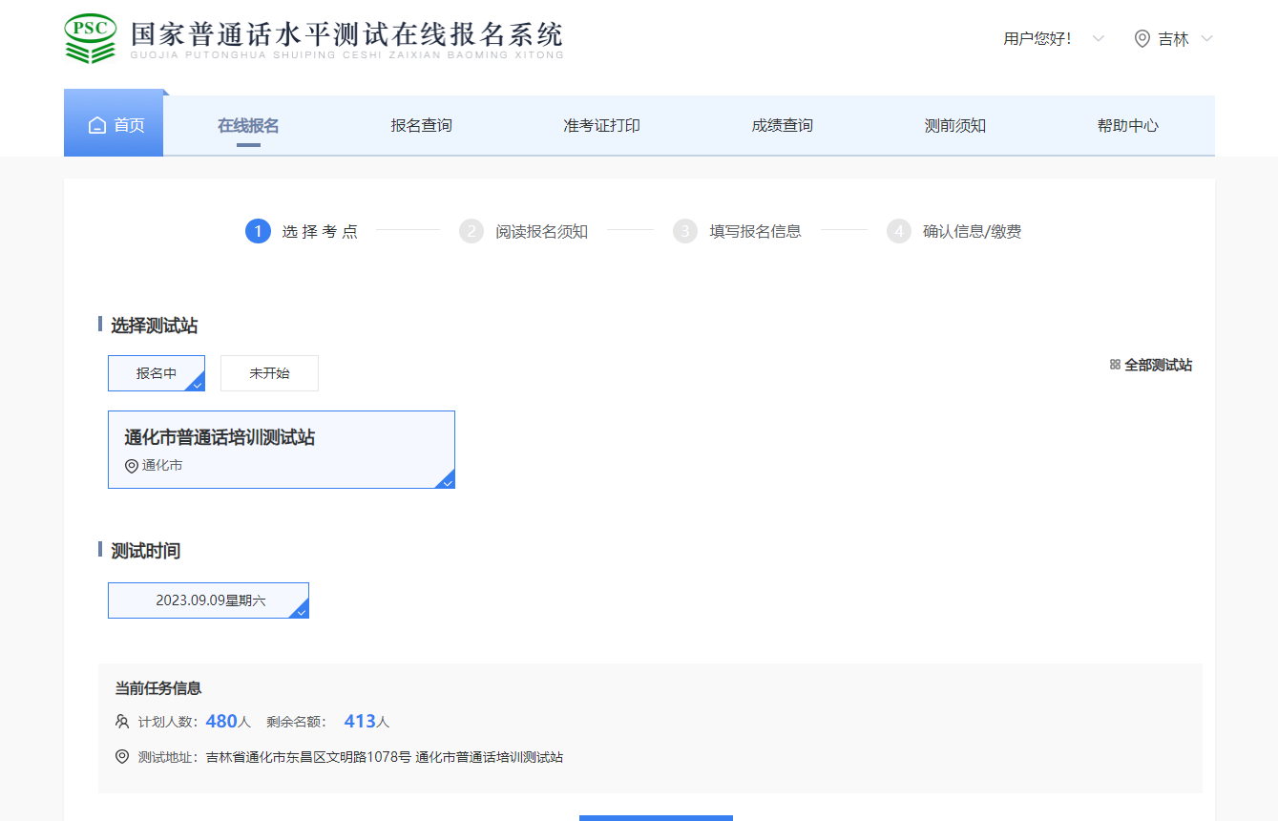Click the location pin icon beside 吉林
Screen dimensions: 1278x821
coord(1142,39)
